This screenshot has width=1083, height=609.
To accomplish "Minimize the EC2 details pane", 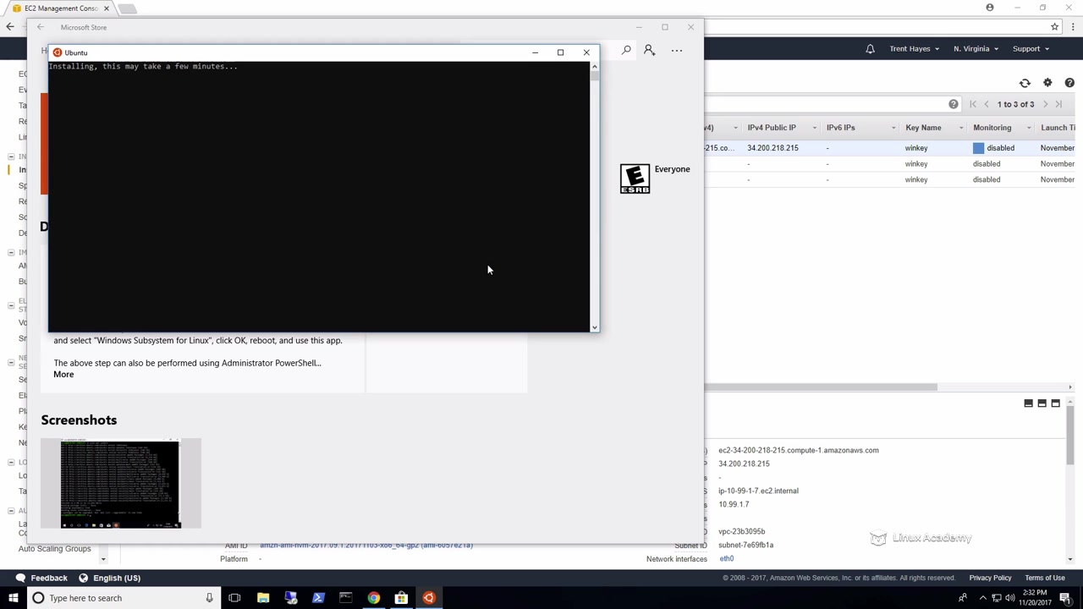I will point(1028,403).
